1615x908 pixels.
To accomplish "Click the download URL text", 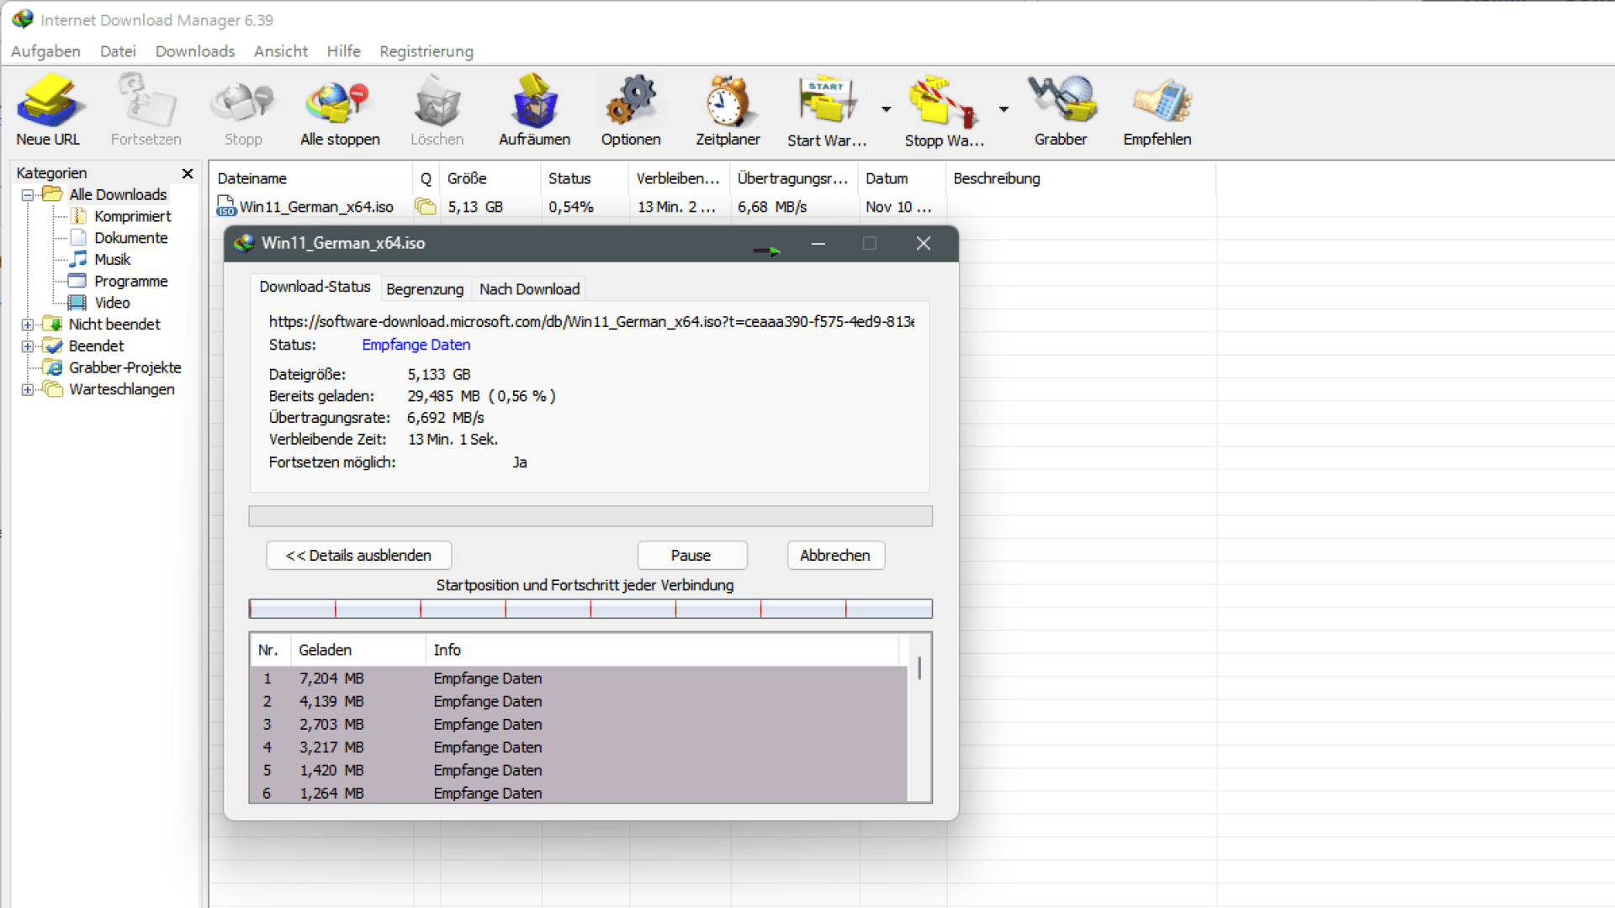I will [x=591, y=321].
